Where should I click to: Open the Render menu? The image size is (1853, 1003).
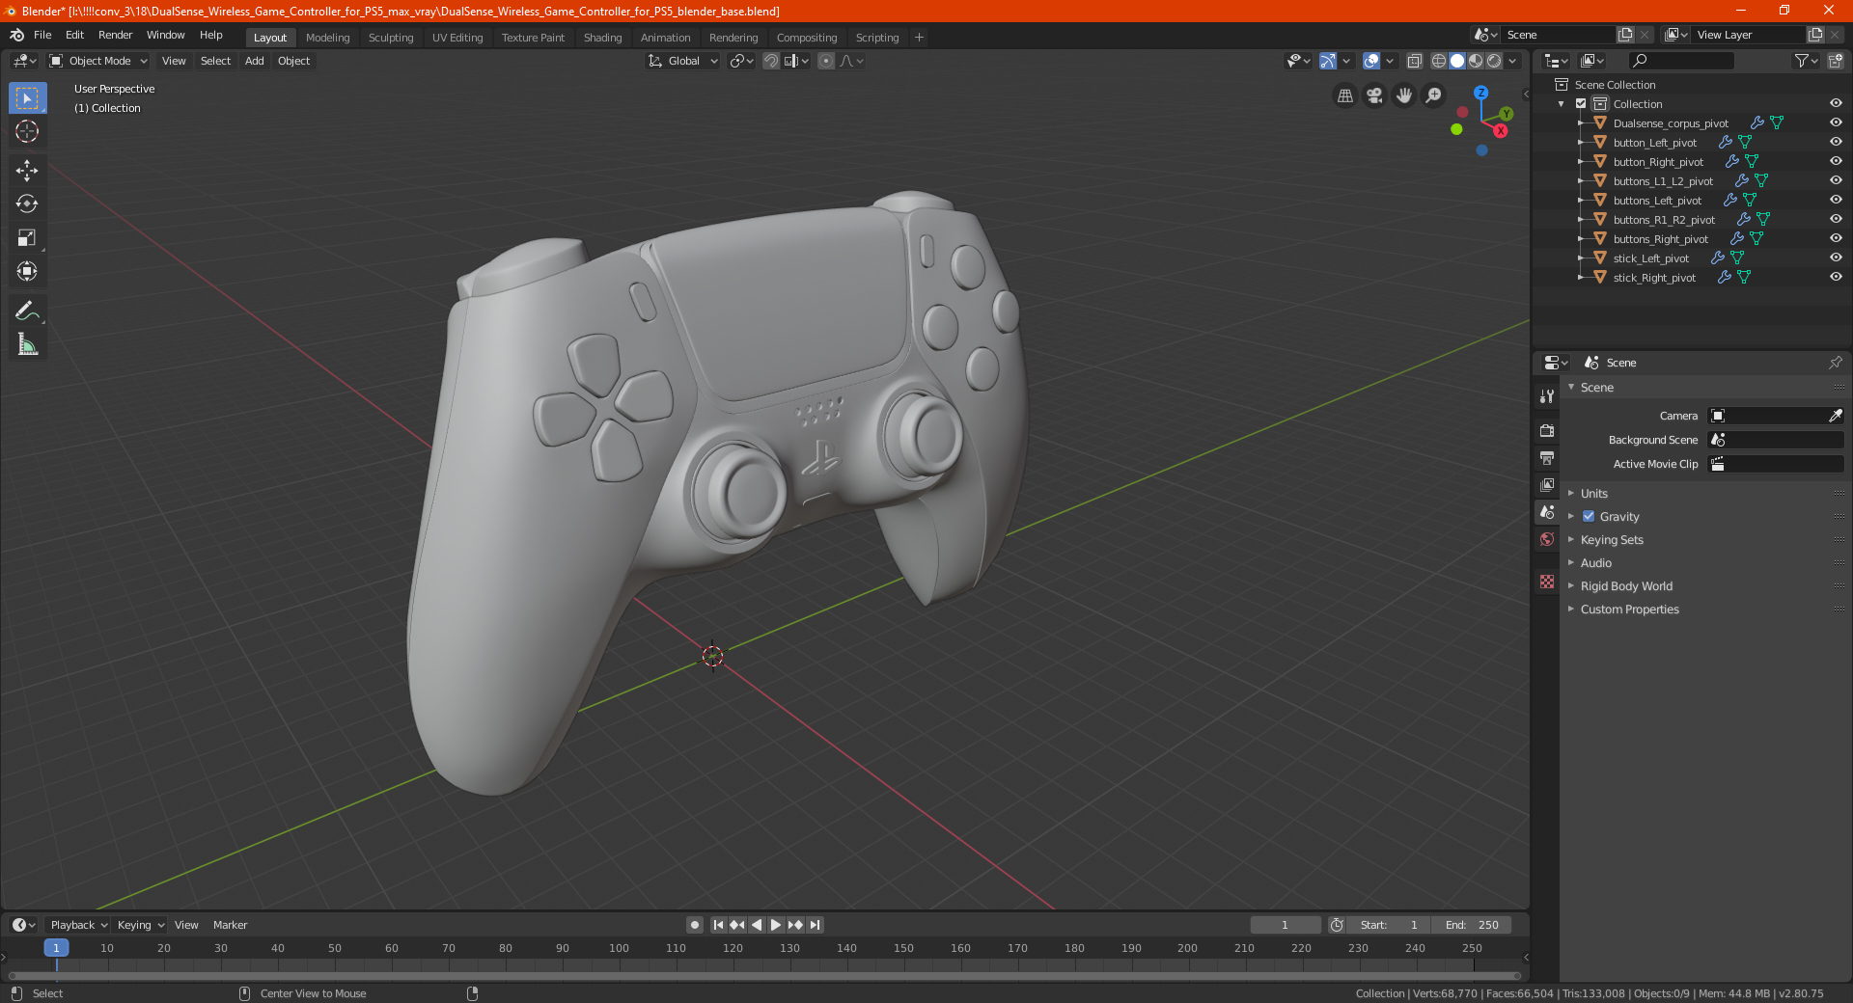[115, 35]
